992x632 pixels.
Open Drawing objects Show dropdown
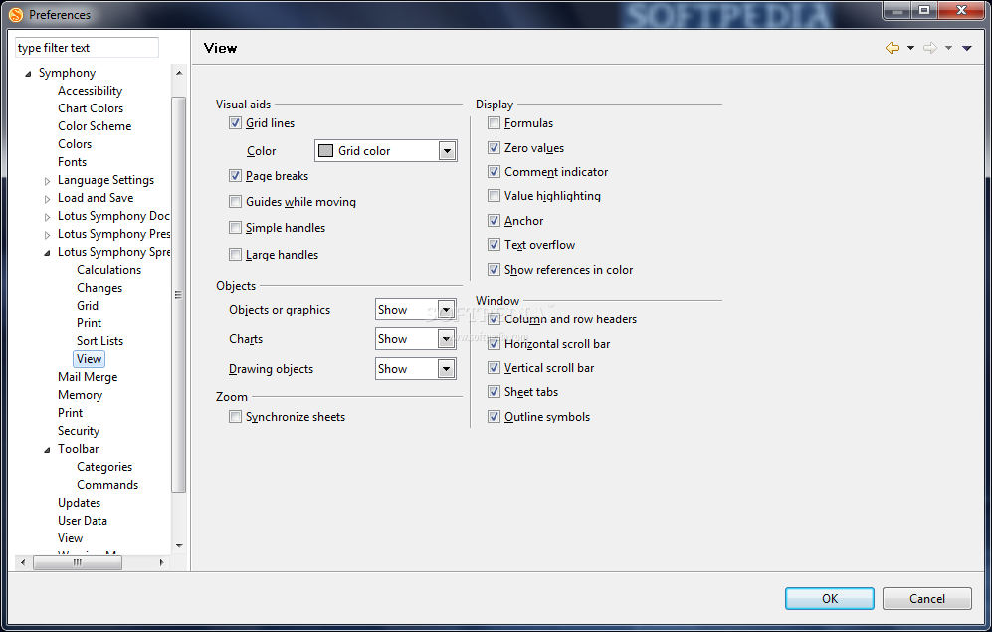pyautogui.click(x=446, y=369)
